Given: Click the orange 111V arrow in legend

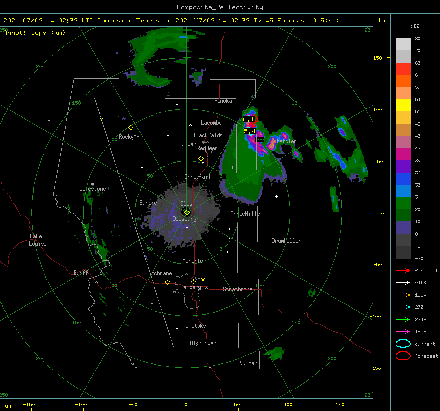Looking at the screenshot, I should point(403,295).
